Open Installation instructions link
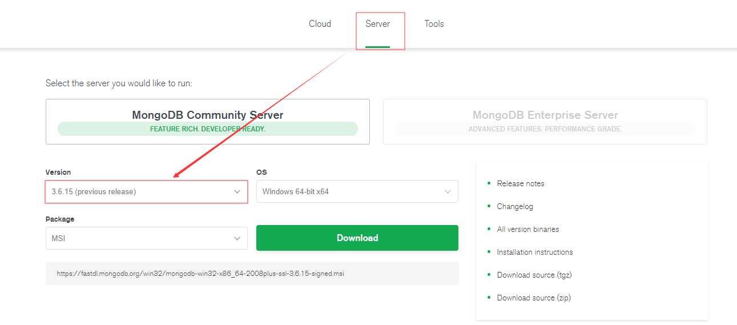This screenshot has width=737, height=325. (535, 252)
